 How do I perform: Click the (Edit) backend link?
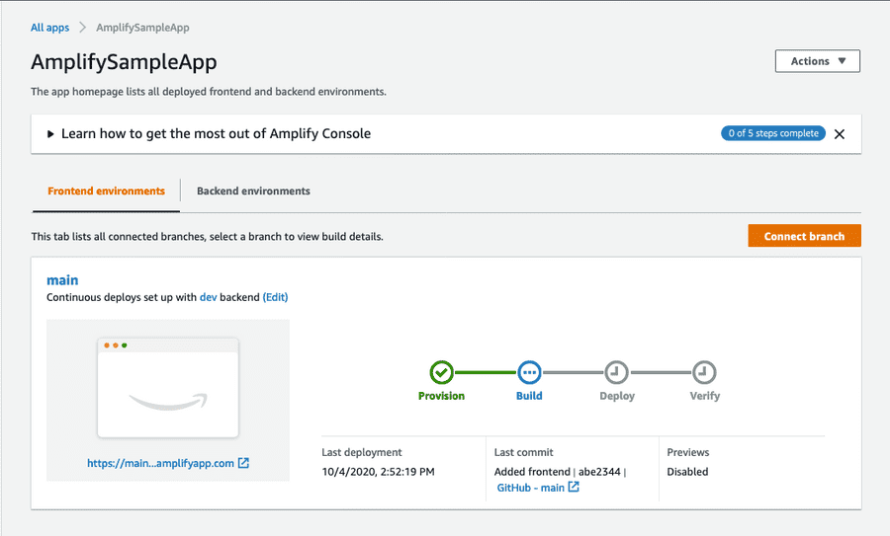pyautogui.click(x=275, y=297)
